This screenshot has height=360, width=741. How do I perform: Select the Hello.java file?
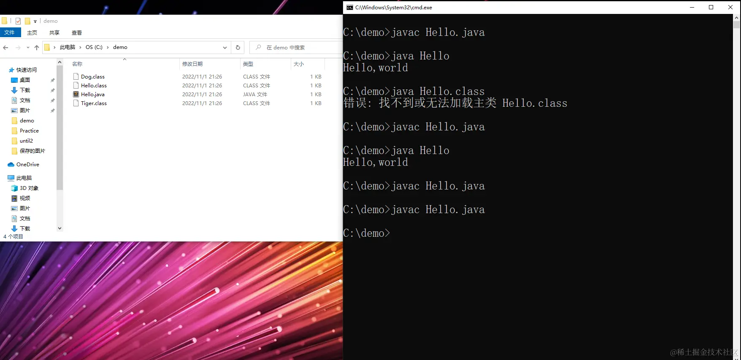tap(93, 94)
